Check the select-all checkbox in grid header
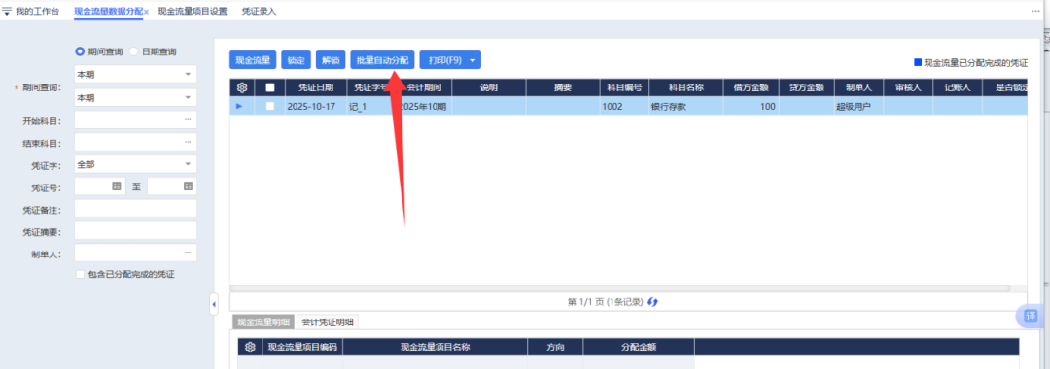This screenshot has width=1050, height=369. coord(270,87)
